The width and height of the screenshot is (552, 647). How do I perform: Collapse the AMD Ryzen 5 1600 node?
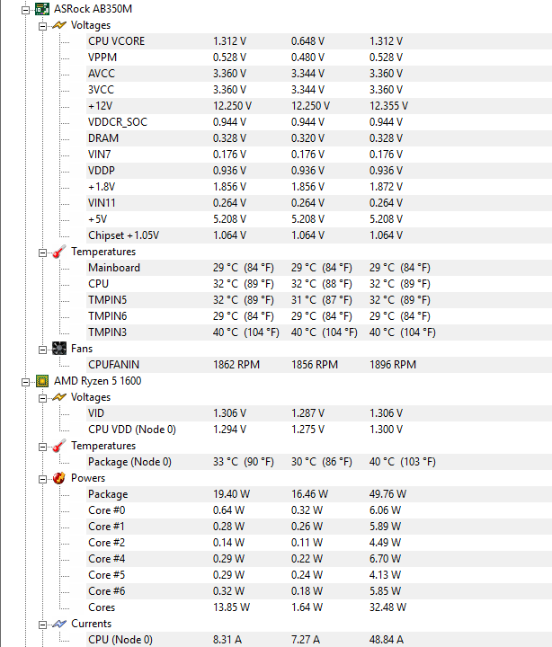click(25, 382)
